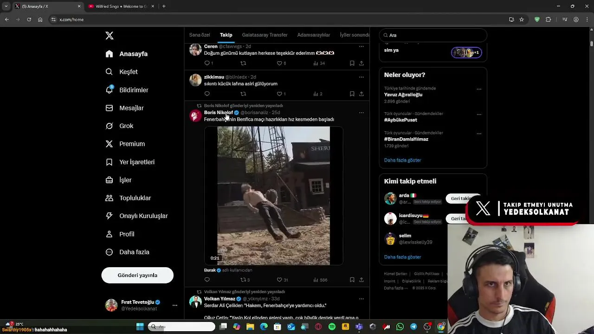Open account menu next to Fırat Tevetoğlu
This screenshot has width=594, height=334.
tap(175, 305)
